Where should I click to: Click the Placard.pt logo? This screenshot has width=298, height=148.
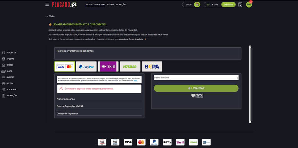click(64, 4)
